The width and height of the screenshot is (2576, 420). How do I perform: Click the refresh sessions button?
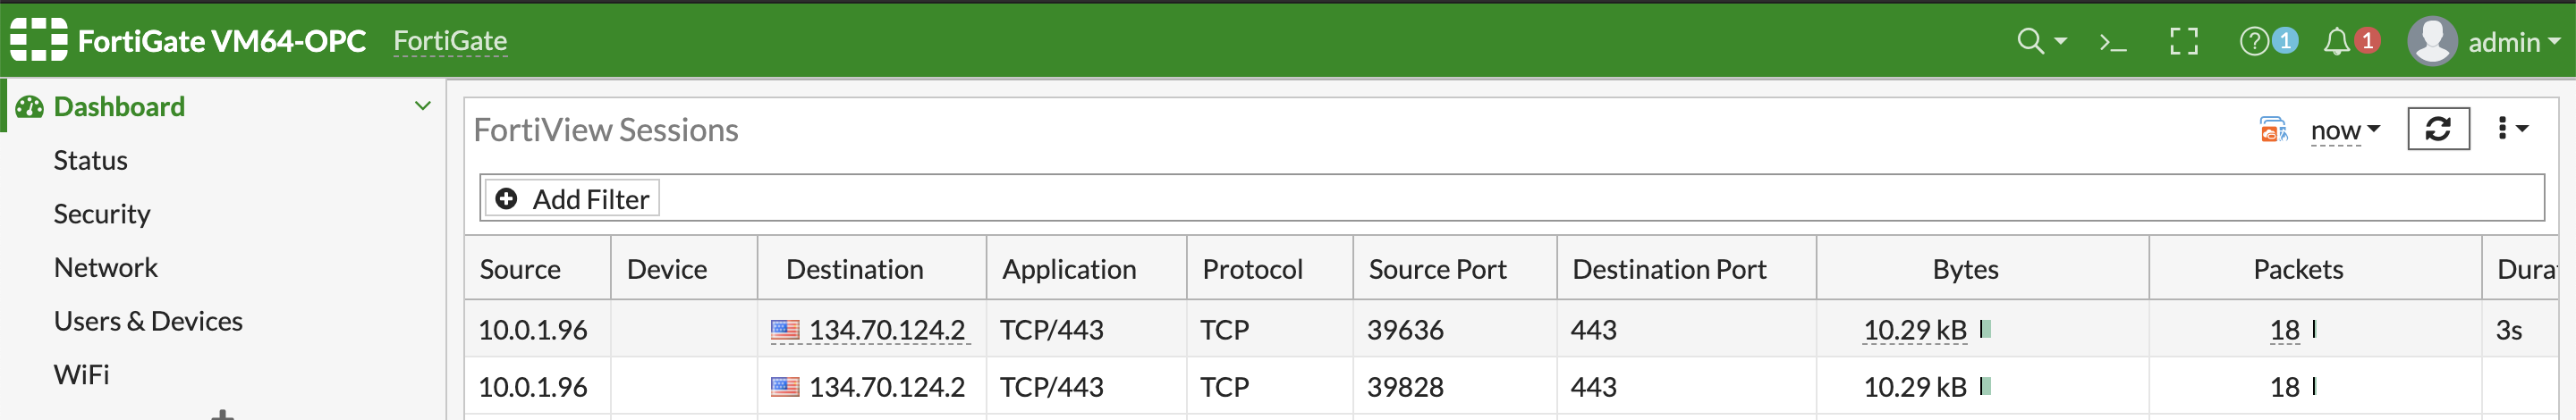[x=2438, y=129]
